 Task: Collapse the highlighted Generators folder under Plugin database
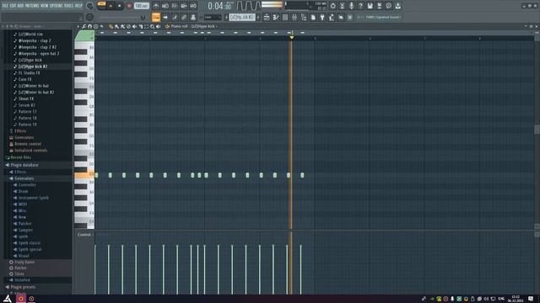(x=24, y=178)
